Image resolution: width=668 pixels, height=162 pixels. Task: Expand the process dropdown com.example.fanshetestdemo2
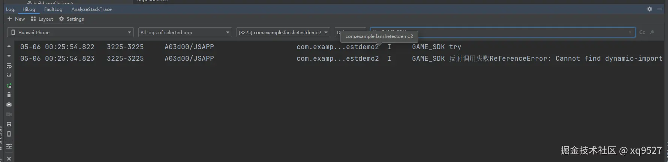pos(283,33)
